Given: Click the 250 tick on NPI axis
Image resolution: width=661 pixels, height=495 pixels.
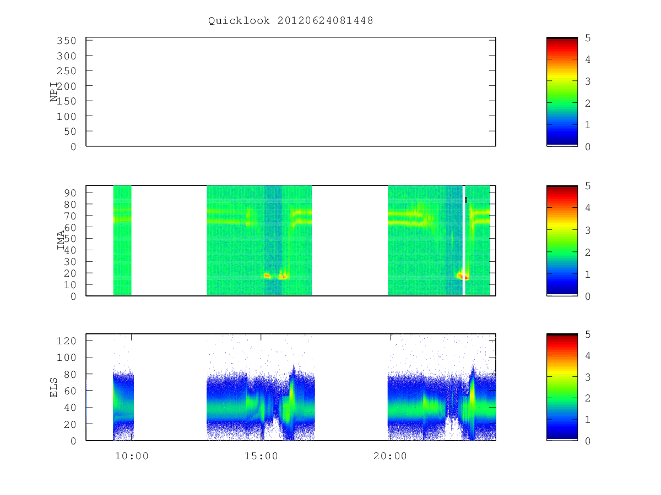Looking at the screenshot, I should pos(67,71).
